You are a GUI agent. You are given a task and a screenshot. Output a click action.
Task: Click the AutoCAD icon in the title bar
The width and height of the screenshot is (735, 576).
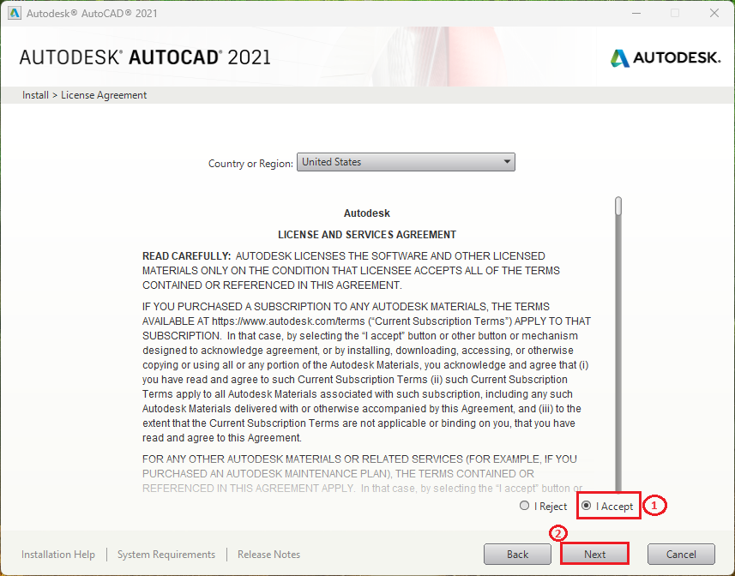[14, 13]
